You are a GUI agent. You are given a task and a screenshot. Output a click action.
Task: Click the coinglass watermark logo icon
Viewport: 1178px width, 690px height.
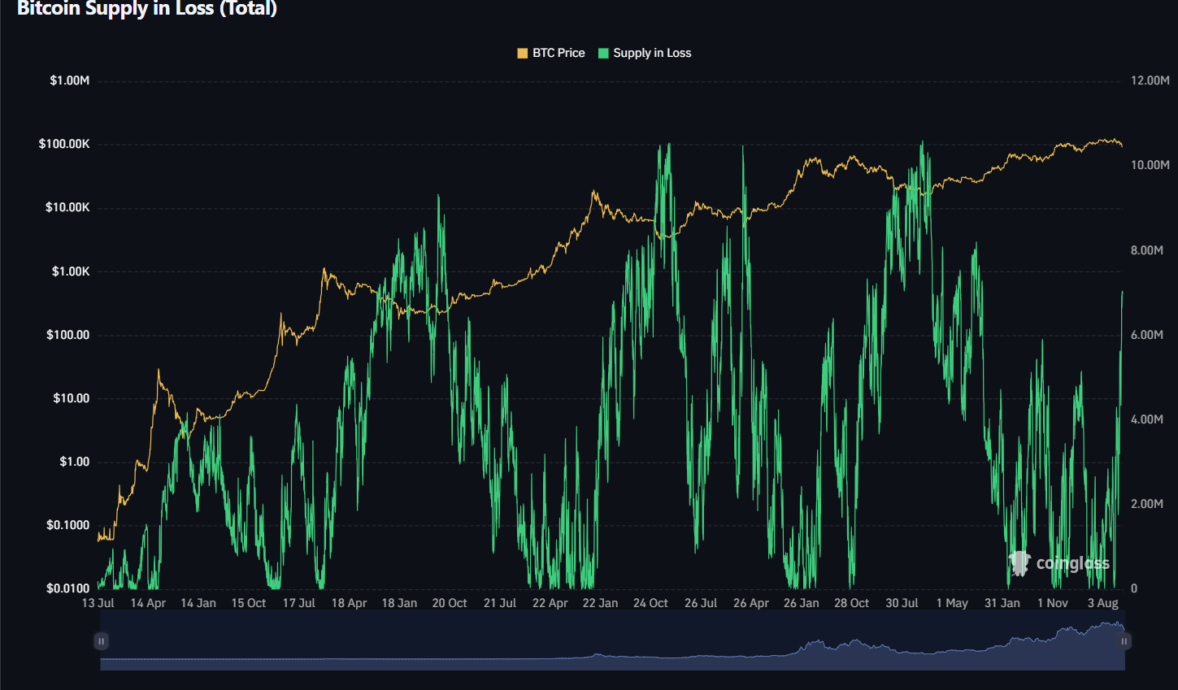1019,562
